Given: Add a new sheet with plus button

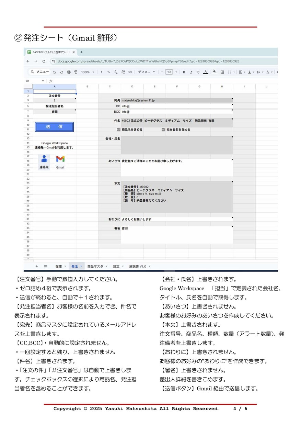Looking at the screenshot, I should pos(37,266).
